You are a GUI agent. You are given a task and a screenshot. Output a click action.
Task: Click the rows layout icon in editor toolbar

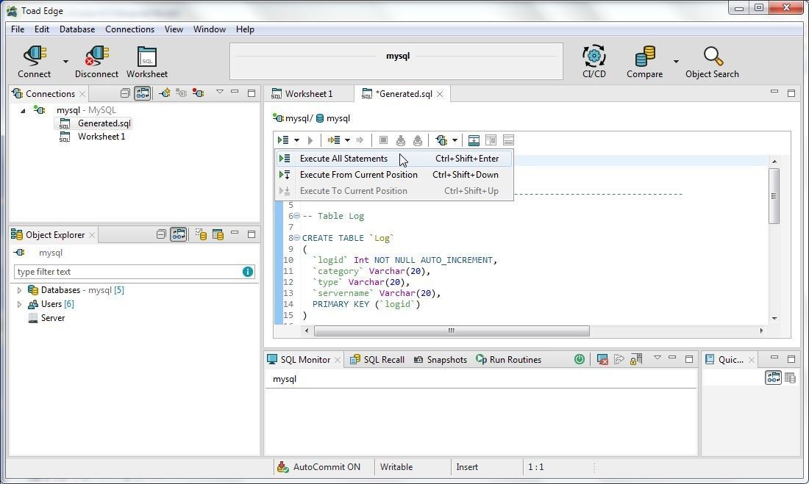[508, 140]
